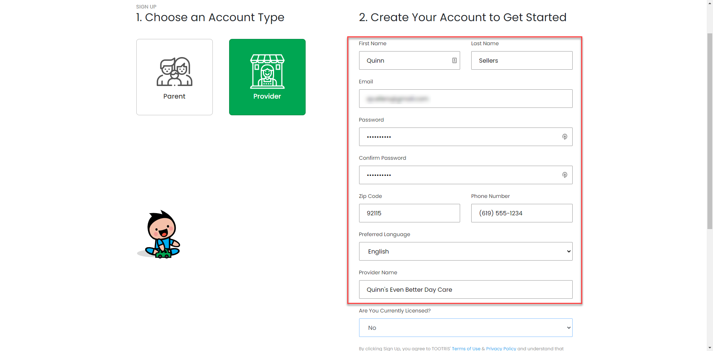
Task: Click into the Last Name field
Action: [x=521, y=60]
